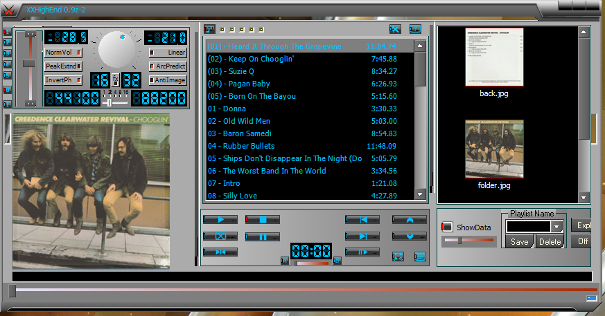Toggle the first small yellow square above playlist
605x316 pixels.
click(x=222, y=29)
